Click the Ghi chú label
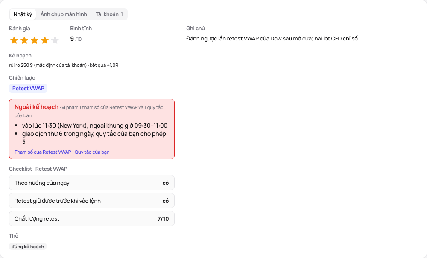The width and height of the screenshot is (427, 258). 196,29
